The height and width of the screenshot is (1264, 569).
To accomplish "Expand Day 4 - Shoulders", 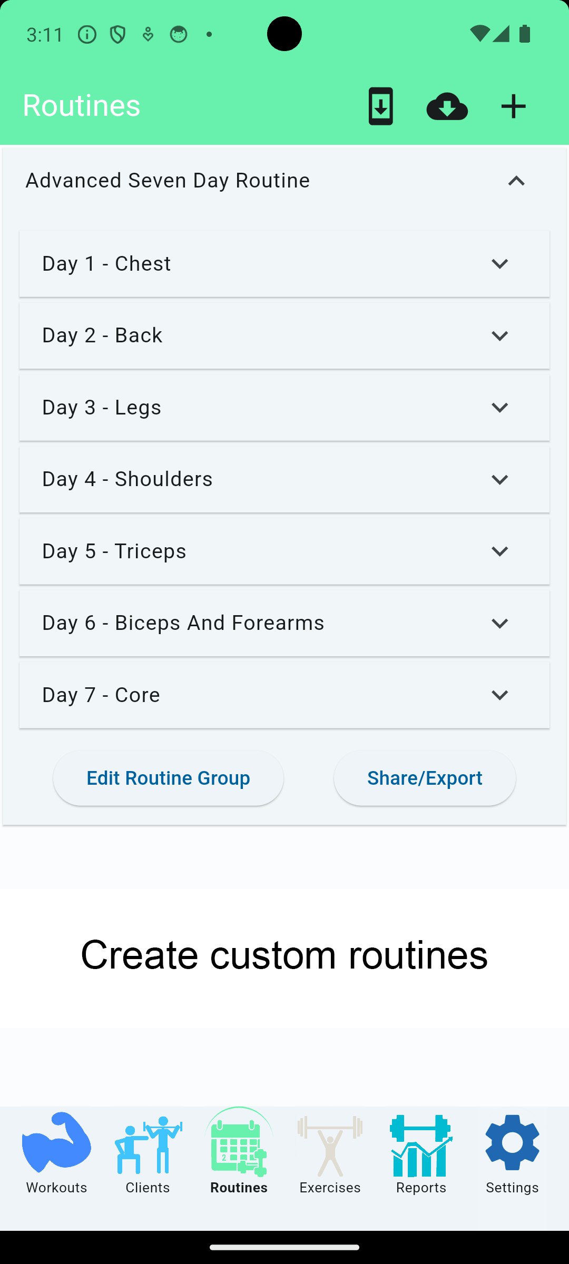I will [x=284, y=479].
